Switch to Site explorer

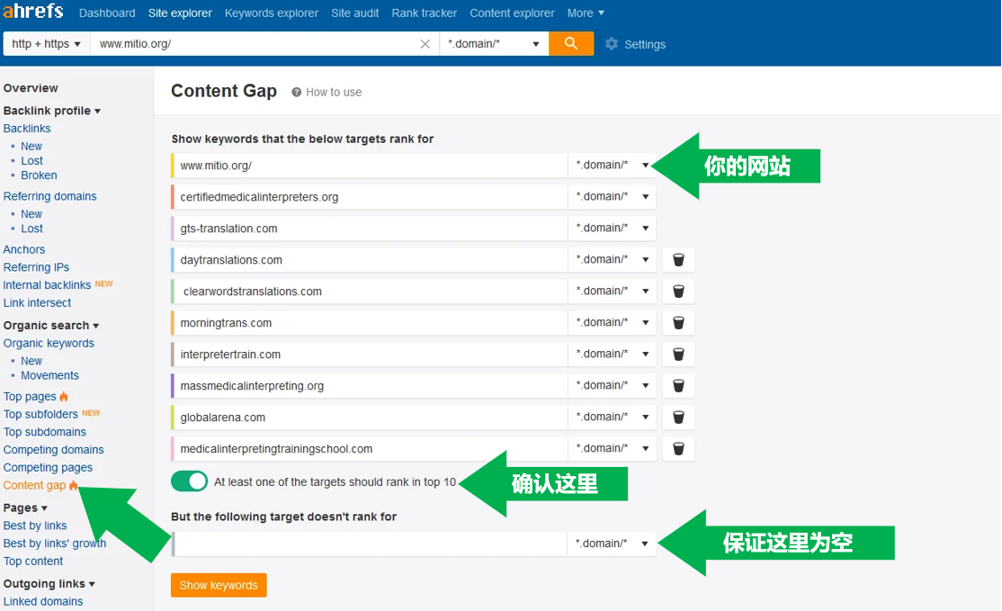click(x=180, y=13)
